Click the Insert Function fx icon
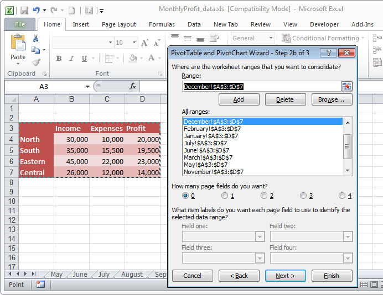Image resolution: width=383 pixels, height=295 pixels. point(133,86)
